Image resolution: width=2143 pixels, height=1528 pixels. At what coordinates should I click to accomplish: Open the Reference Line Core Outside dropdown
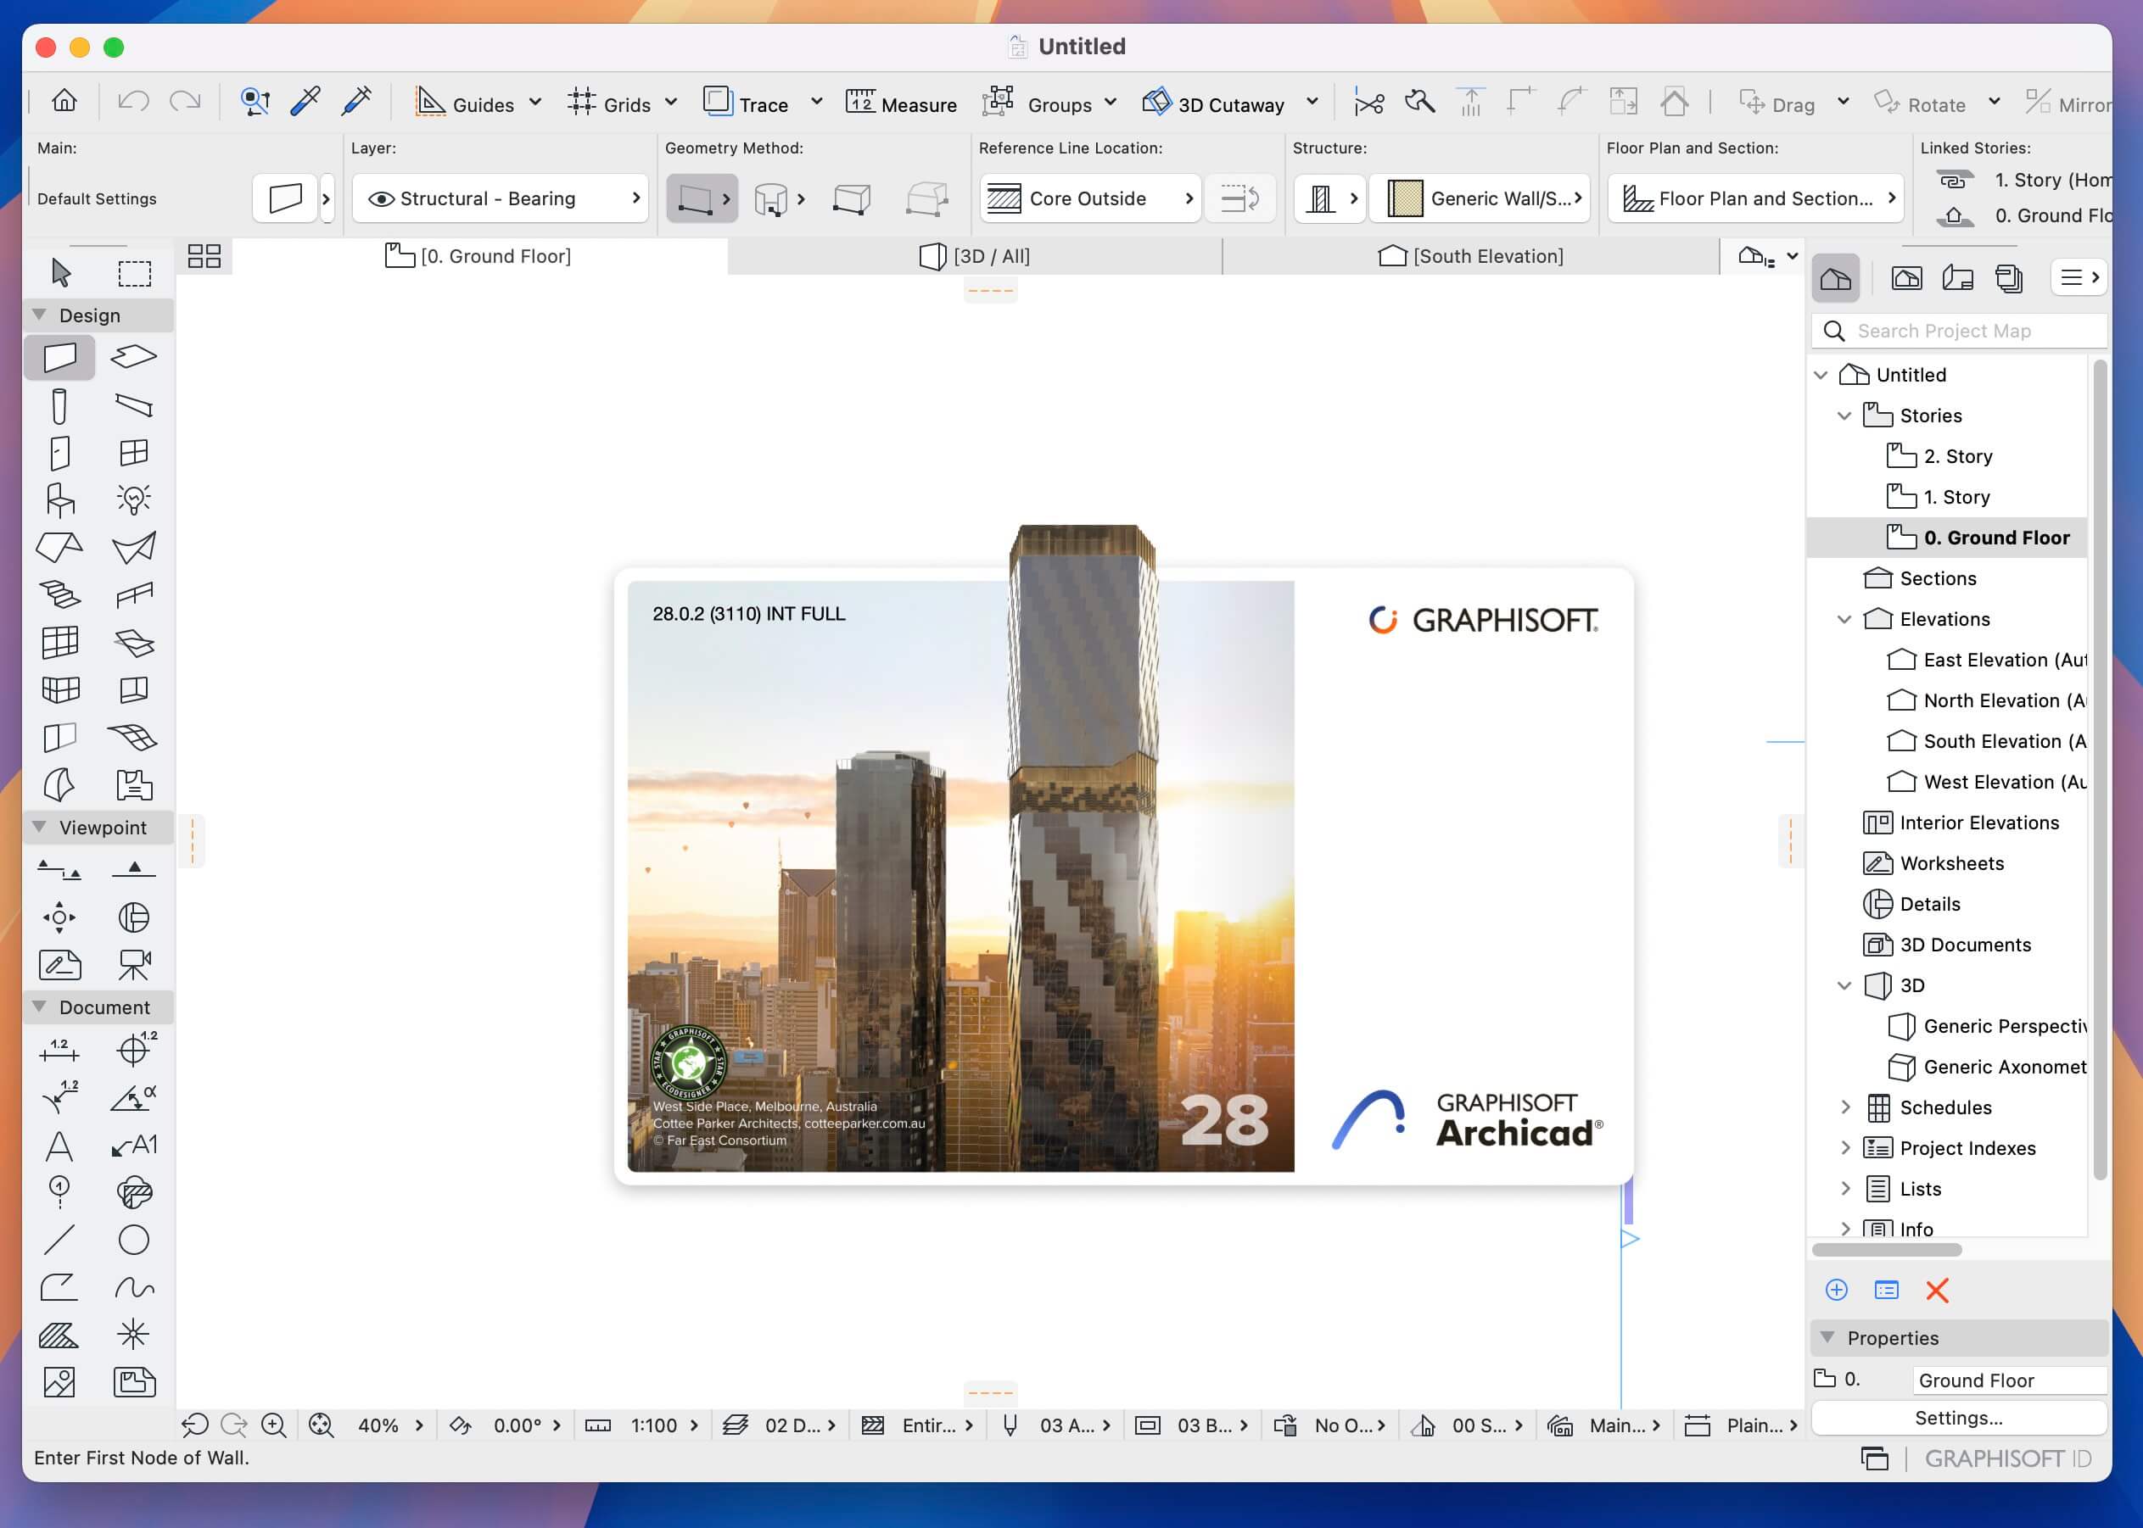coord(1090,198)
